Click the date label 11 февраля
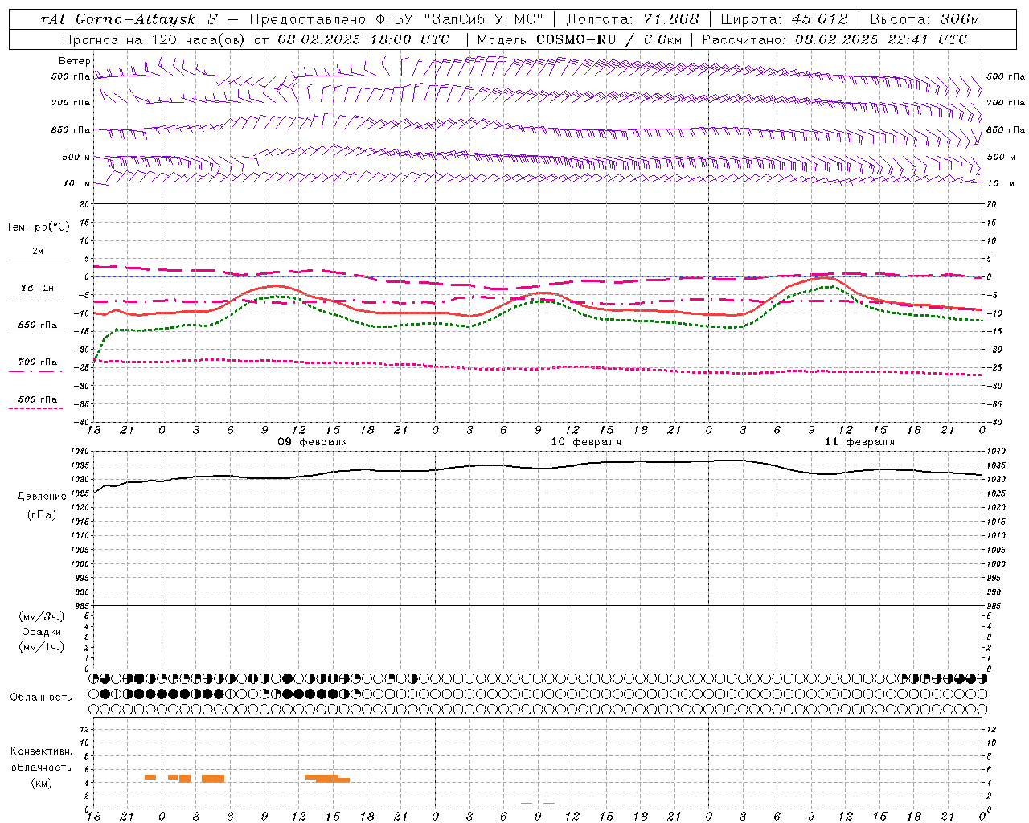 click(x=859, y=442)
